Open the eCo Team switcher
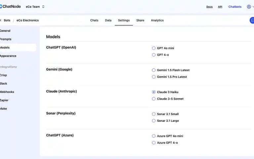Image resolution: width=254 pixels, height=159 pixels. click(35, 7)
